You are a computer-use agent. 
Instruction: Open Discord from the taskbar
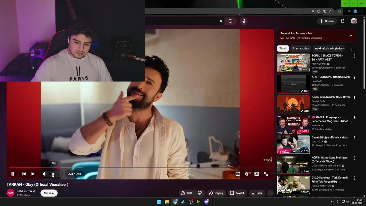206,202
